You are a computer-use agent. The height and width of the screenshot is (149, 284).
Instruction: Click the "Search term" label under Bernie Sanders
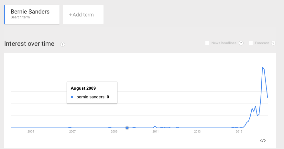click(20, 17)
